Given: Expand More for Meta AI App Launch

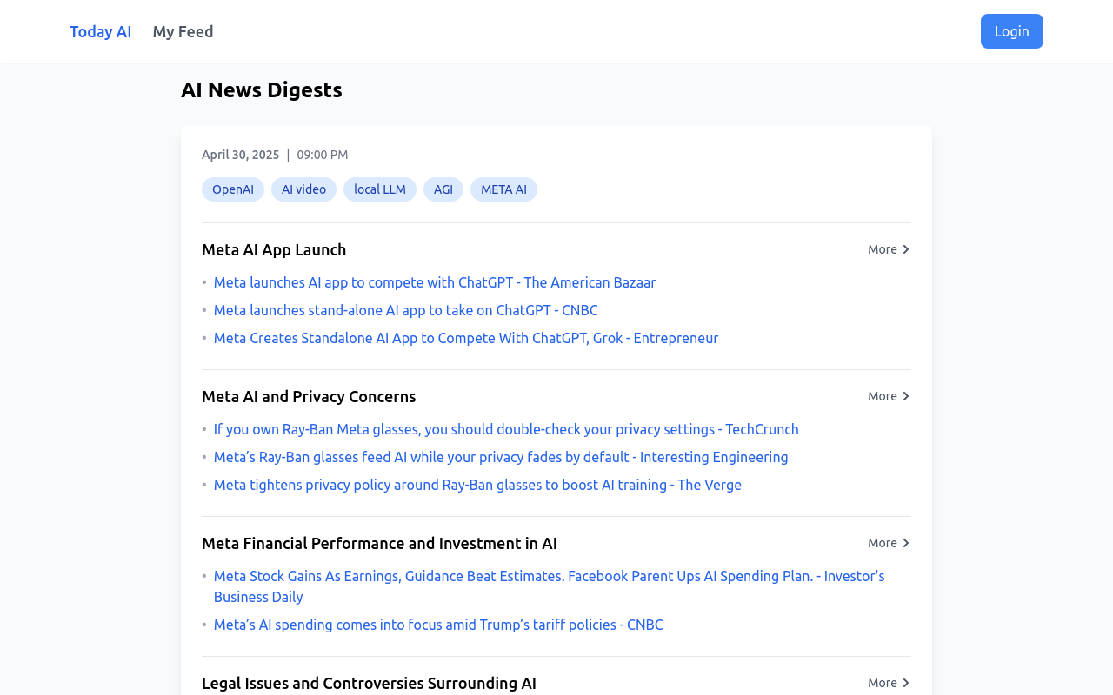Looking at the screenshot, I should (x=889, y=249).
